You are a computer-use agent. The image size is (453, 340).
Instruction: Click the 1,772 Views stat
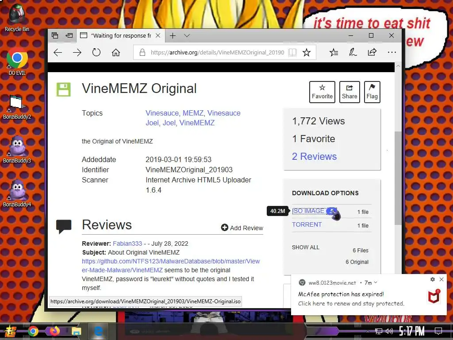319,121
